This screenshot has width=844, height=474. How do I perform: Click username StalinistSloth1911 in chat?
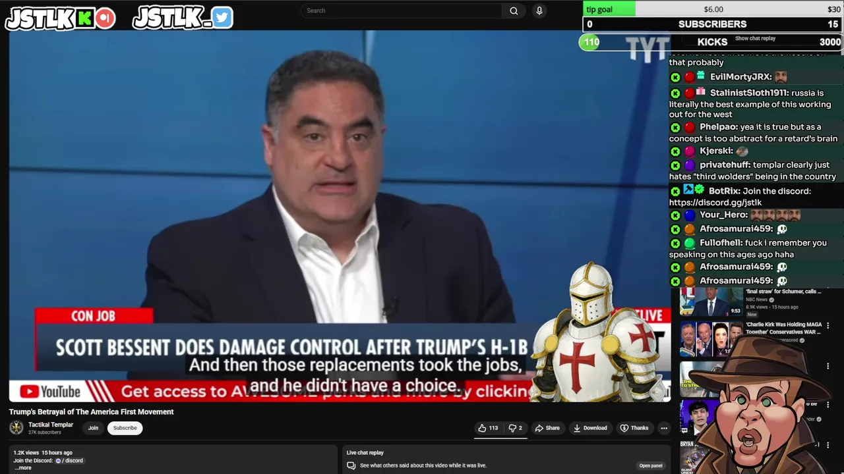pos(748,93)
